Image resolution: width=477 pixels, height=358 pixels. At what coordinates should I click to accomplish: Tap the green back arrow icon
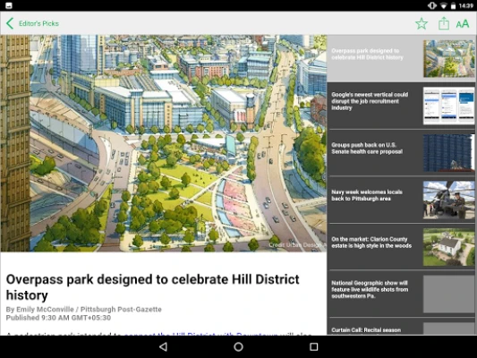coord(10,23)
